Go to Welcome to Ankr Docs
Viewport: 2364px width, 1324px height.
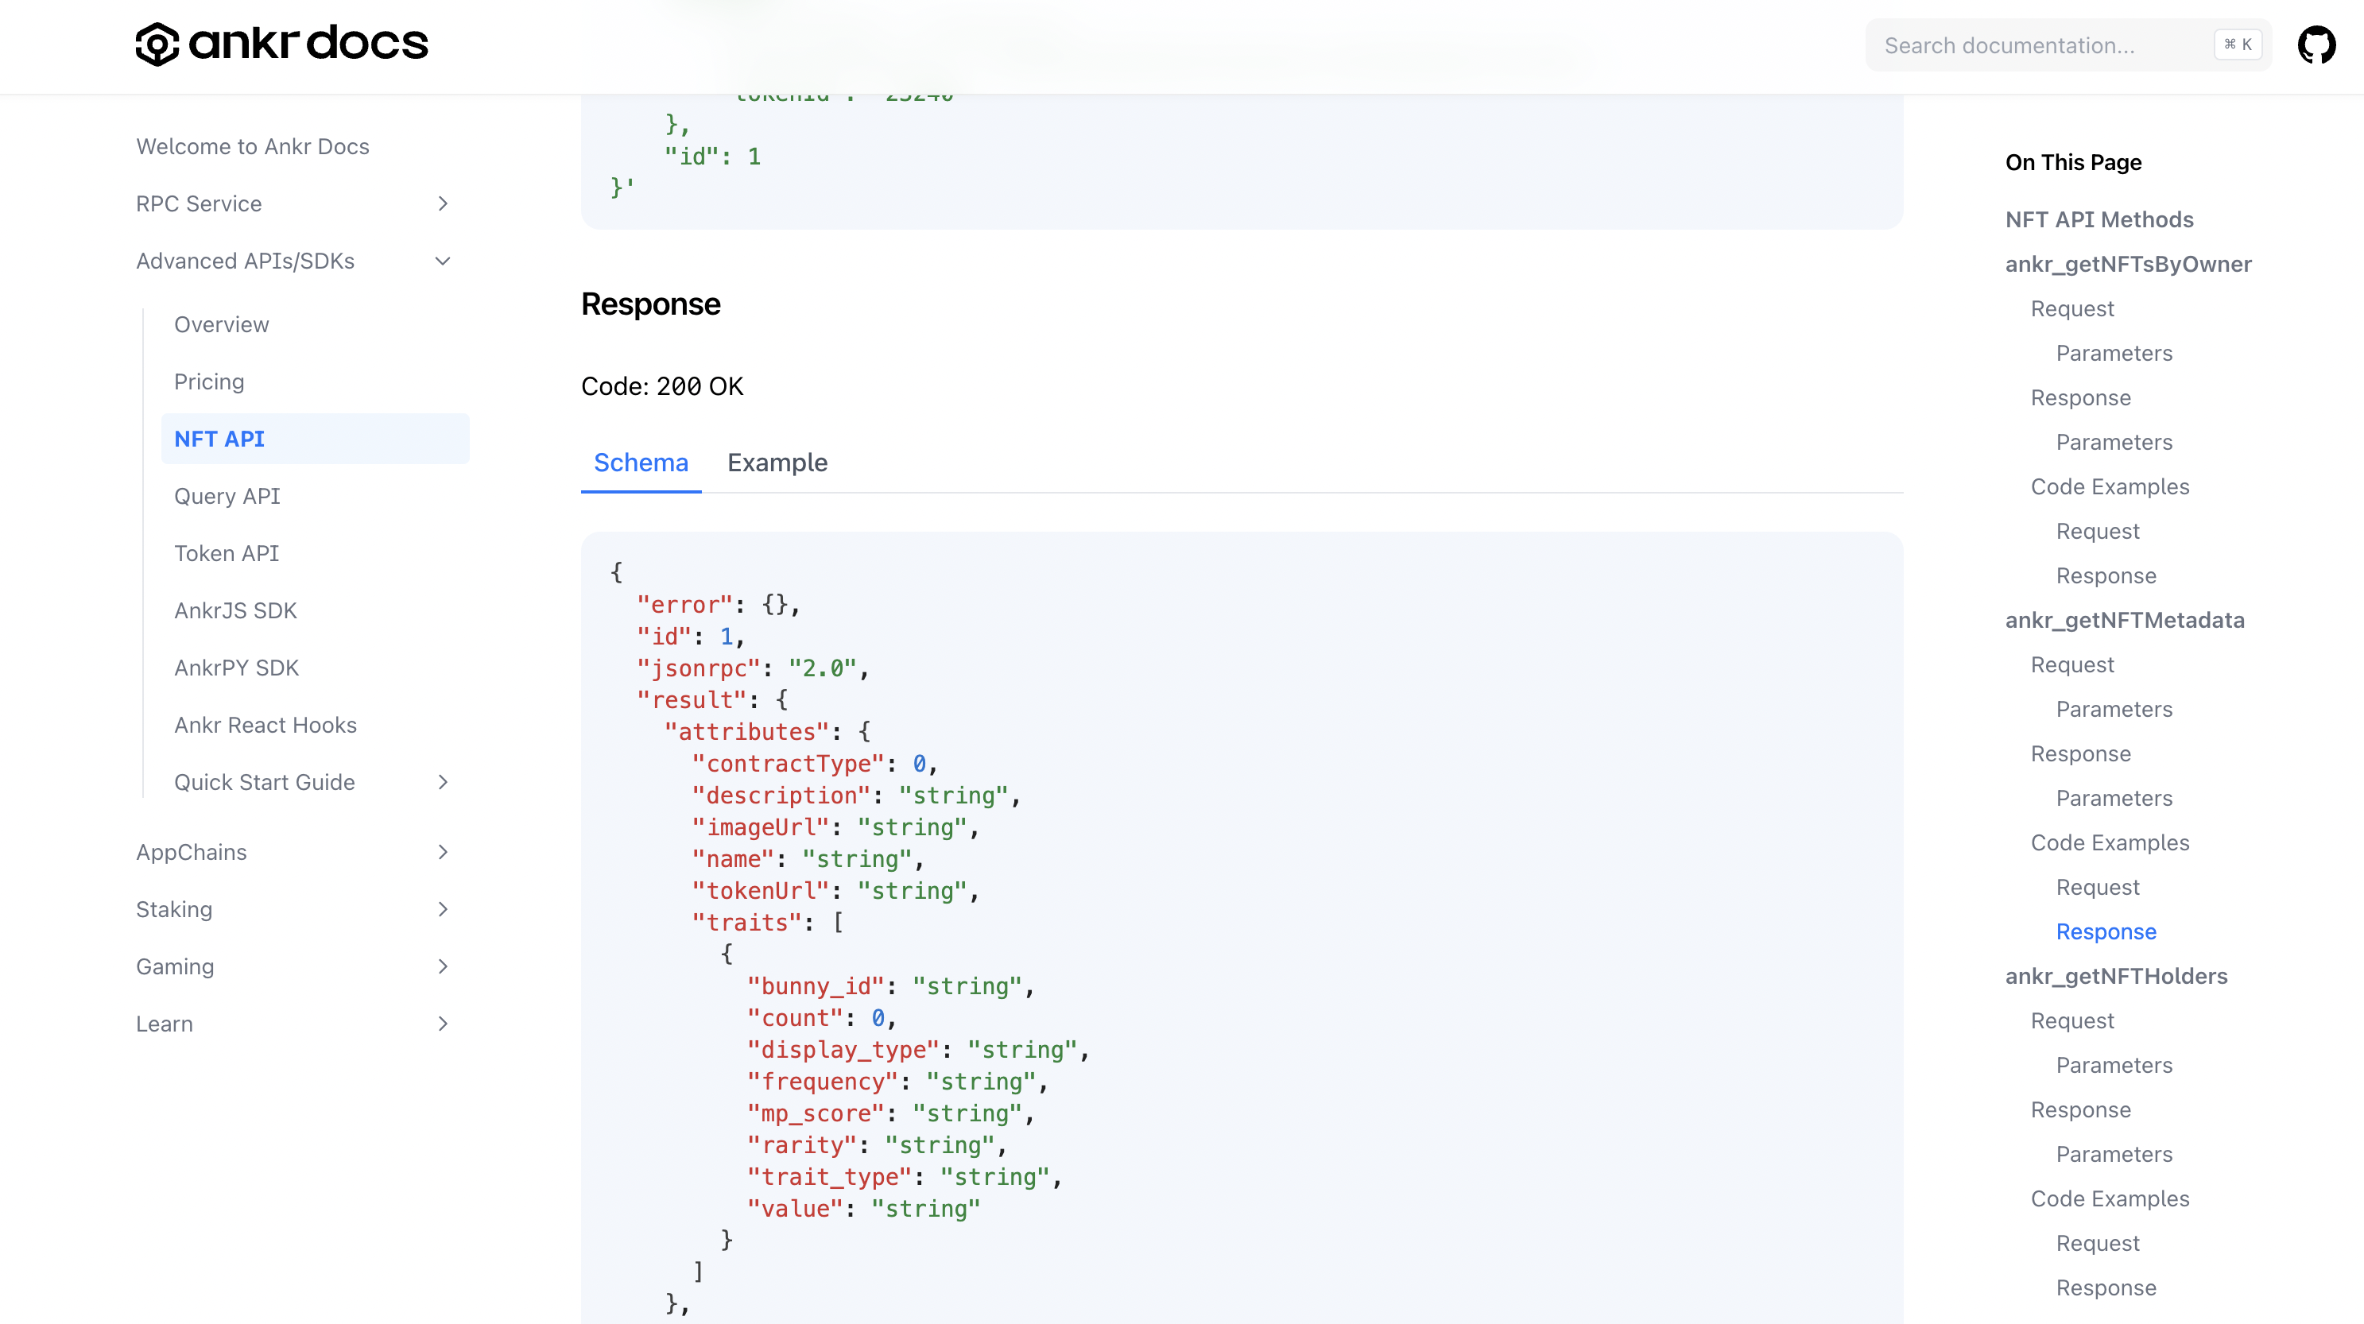(x=252, y=146)
